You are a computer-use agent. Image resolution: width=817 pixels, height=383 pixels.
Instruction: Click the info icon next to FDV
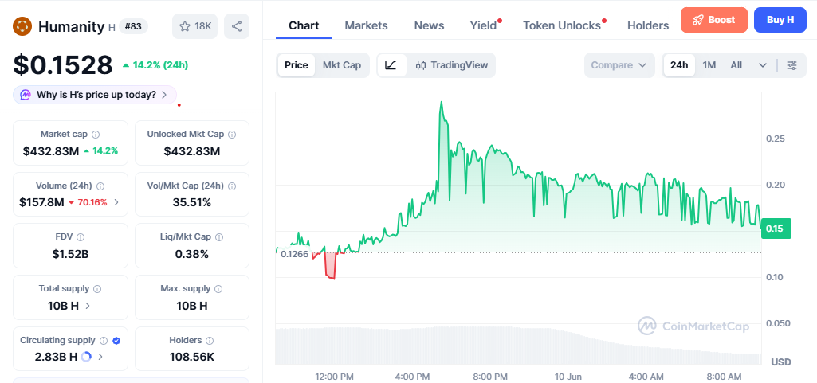(x=81, y=237)
